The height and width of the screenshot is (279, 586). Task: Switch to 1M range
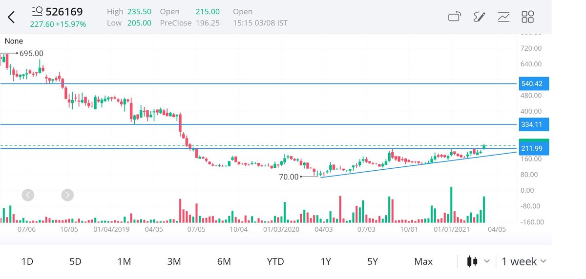(x=124, y=261)
